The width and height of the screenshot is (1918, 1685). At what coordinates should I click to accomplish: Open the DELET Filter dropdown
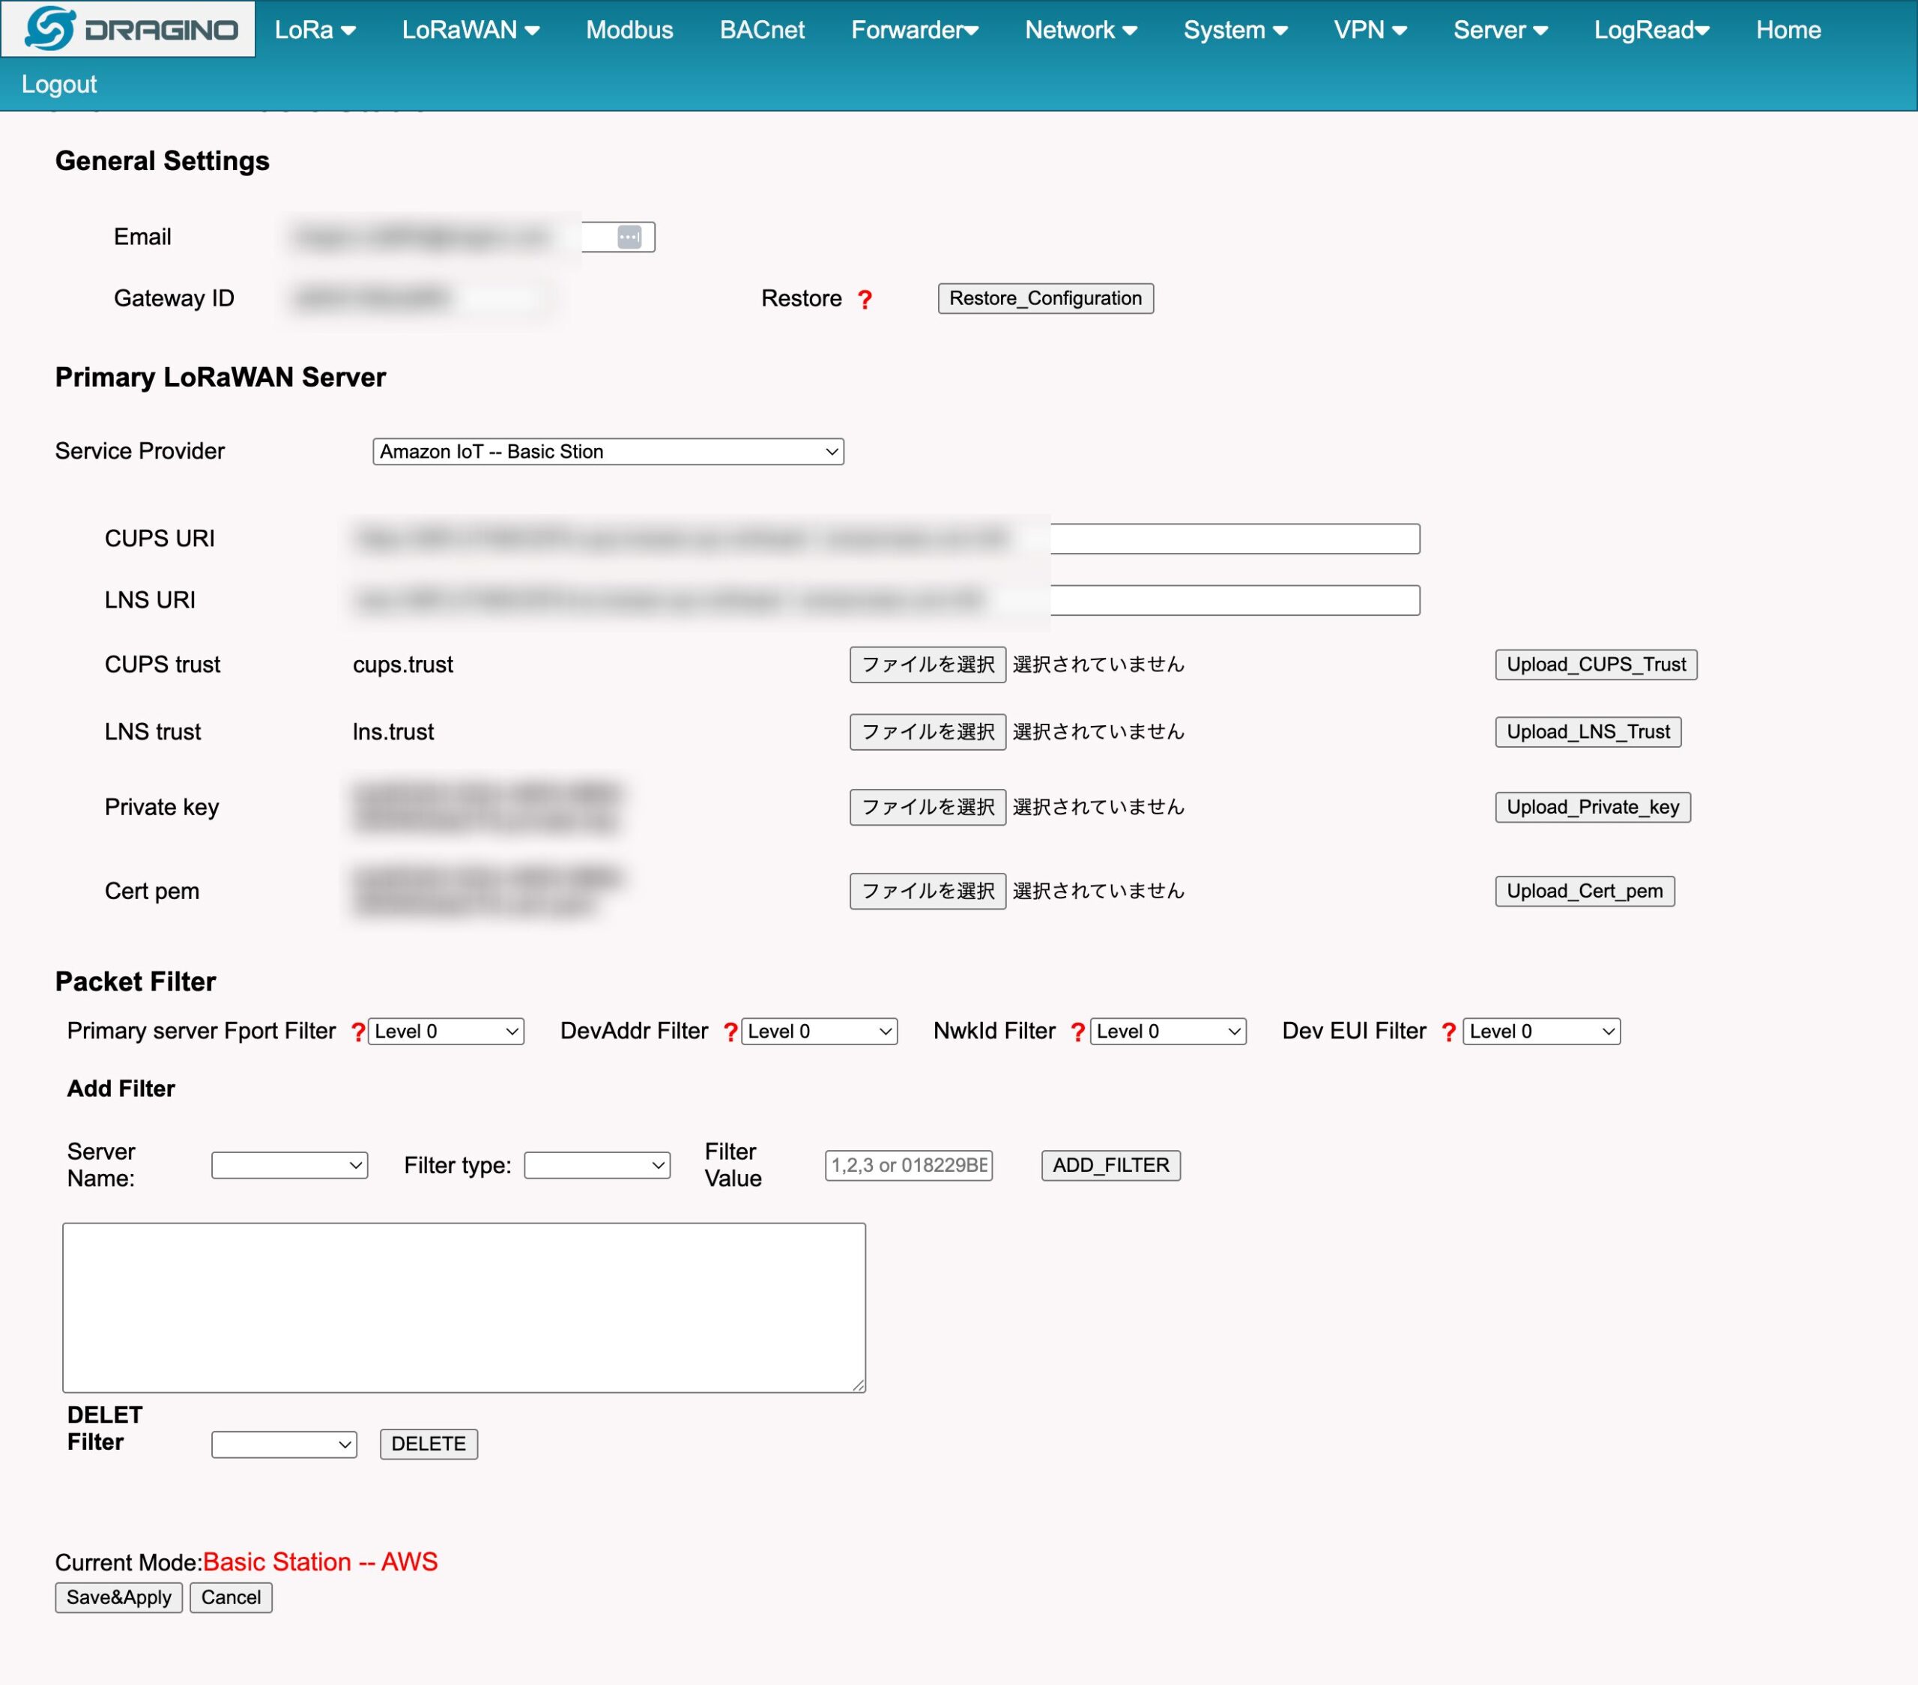282,1444
